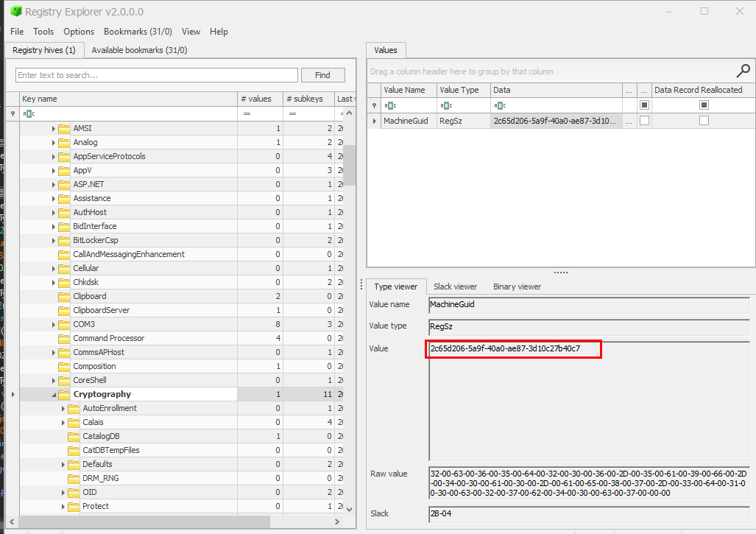756x534 pixels.
Task: Click the filter icon in Value Name column
Action: click(x=390, y=105)
